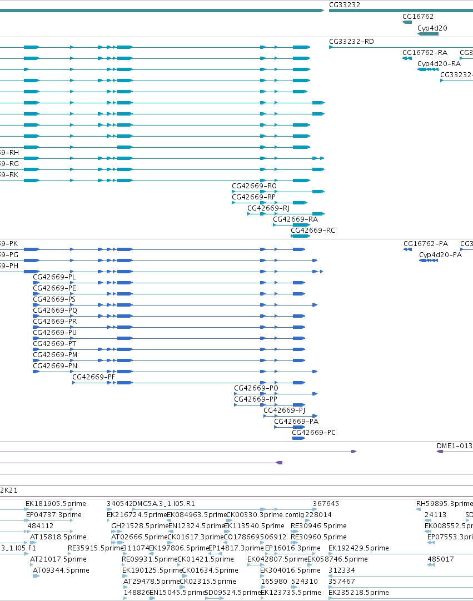473x601 pixels.
Task: Open EST GH21528.5prime
Action: coord(140,526)
